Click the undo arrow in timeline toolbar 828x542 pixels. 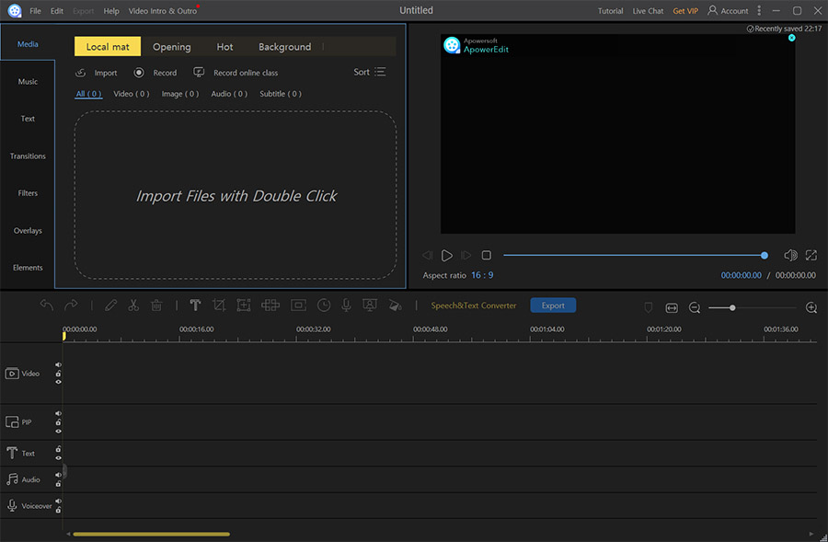[x=47, y=306]
